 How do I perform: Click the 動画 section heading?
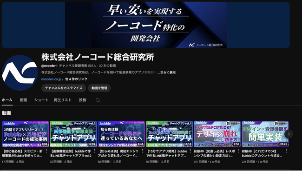pyautogui.click(x=7, y=113)
